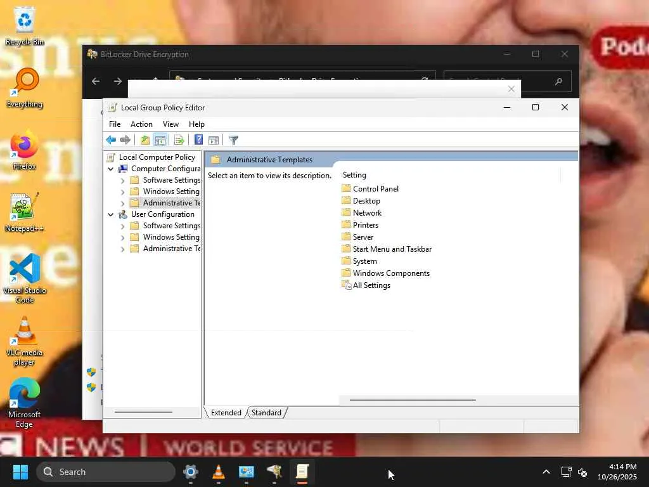The height and width of the screenshot is (487, 649).
Task: Click the Export List toolbar icon
Action: pos(179,140)
